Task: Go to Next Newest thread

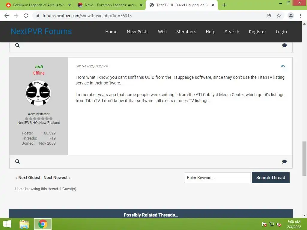Action: pyautogui.click(x=55, y=178)
